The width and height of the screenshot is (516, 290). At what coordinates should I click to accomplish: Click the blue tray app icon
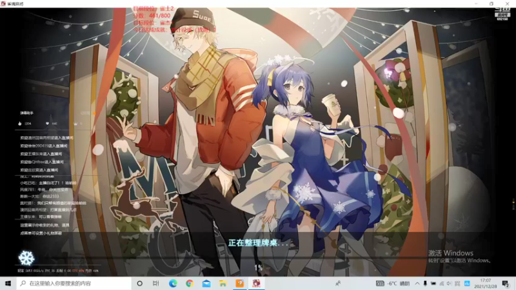point(466,283)
